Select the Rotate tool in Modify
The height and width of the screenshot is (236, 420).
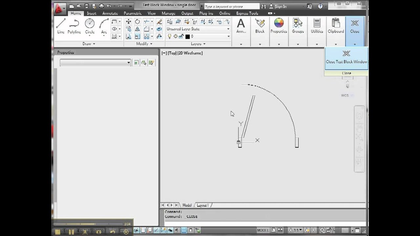tap(137, 21)
